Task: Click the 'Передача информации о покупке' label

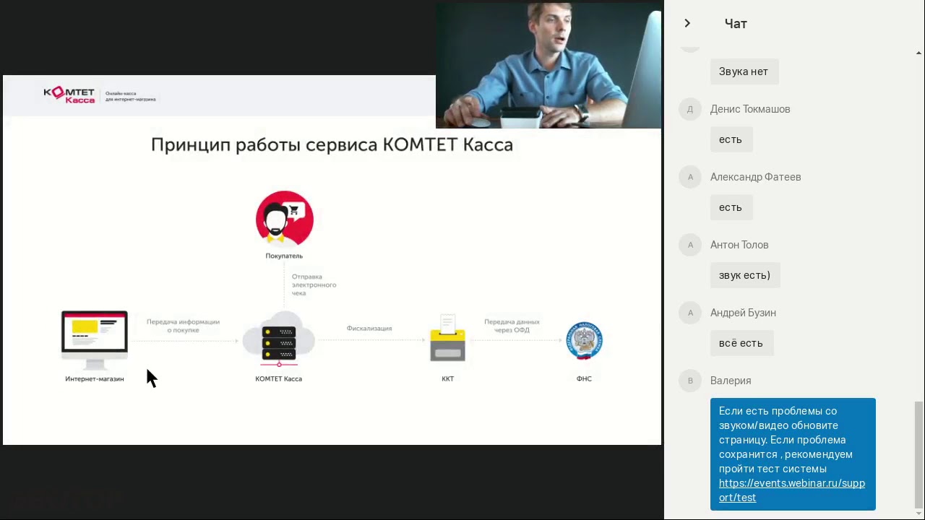Action: tap(183, 326)
